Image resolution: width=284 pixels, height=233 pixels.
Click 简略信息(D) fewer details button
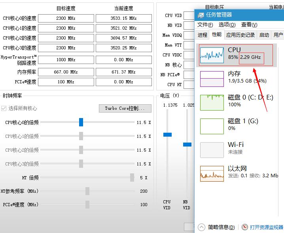(221, 227)
